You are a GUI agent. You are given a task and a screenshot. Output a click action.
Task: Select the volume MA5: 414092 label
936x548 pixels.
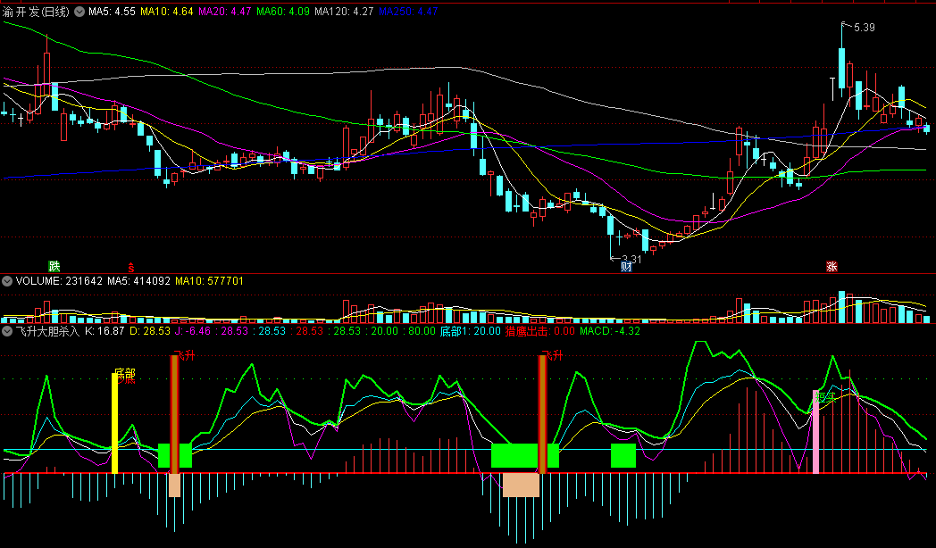coord(139,281)
